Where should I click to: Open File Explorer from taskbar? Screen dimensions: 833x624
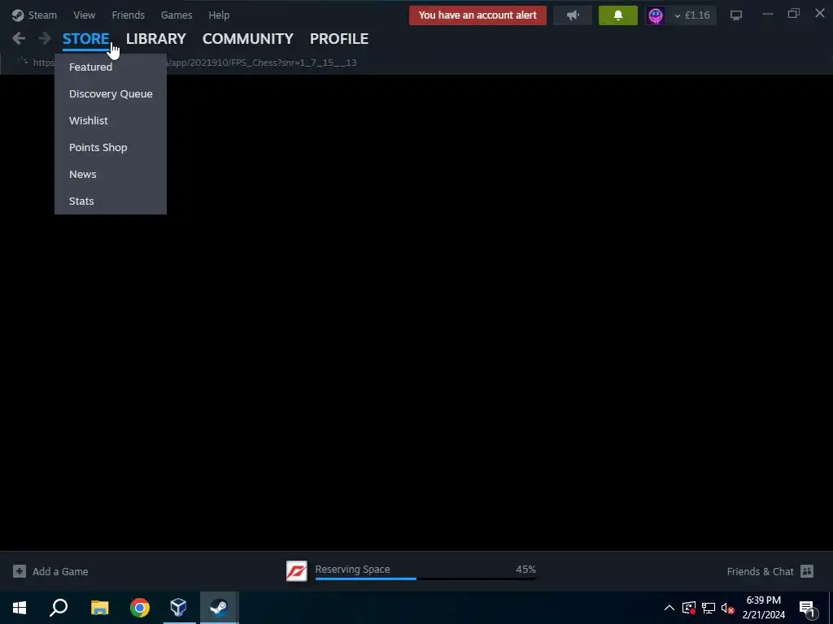pos(99,608)
